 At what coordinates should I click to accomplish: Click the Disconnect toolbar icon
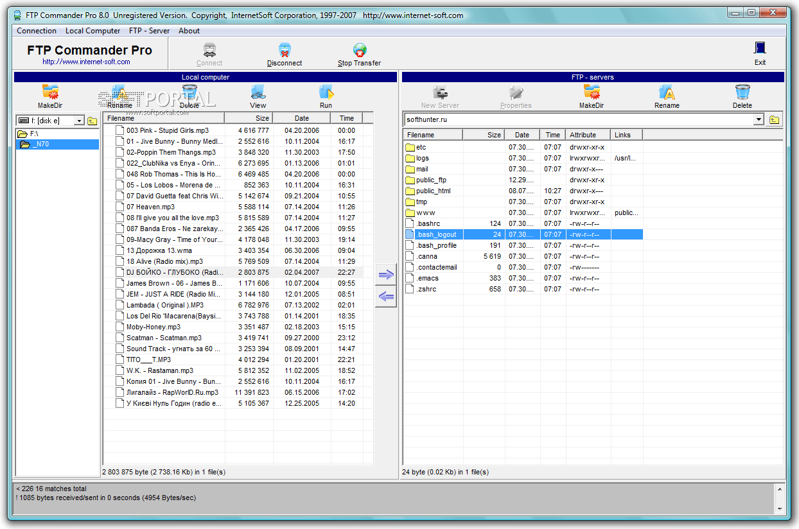point(285,50)
